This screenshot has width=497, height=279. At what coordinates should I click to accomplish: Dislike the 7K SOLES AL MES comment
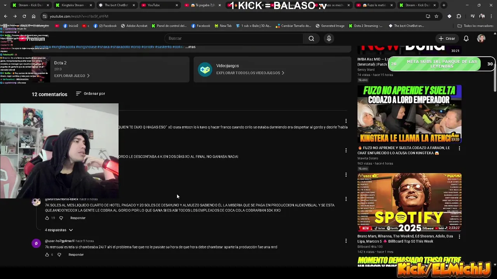[61, 218]
